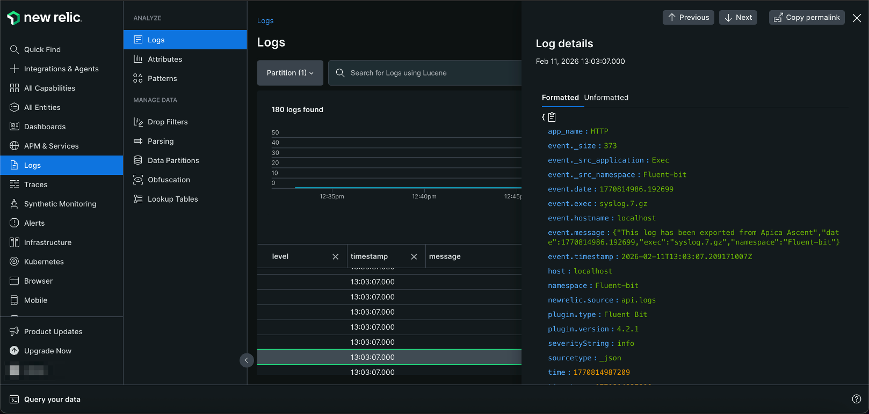Open the Patterns icon under Analyze

coord(138,78)
